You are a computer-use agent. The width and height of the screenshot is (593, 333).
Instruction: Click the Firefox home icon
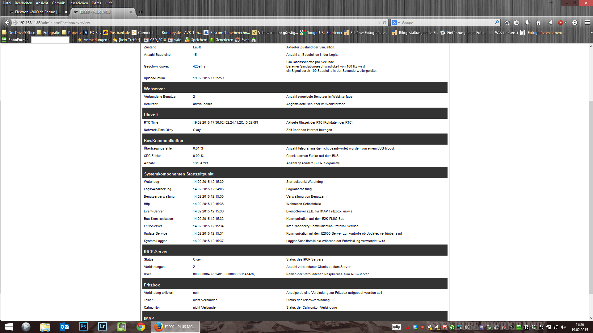[x=538, y=23]
